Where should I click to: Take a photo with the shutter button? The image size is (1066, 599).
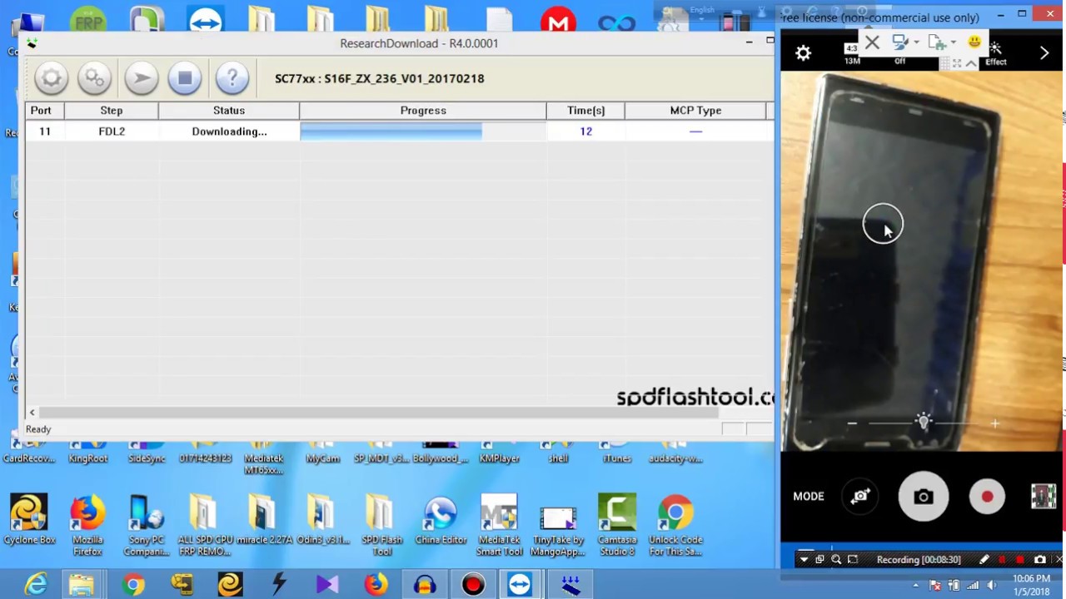pyautogui.click(x=923, y=497)
